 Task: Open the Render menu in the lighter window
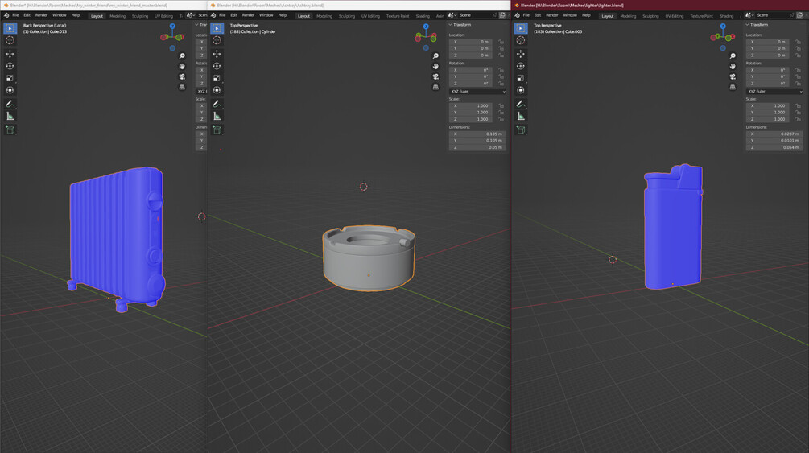pyautogui.click(x=552, y=15)
